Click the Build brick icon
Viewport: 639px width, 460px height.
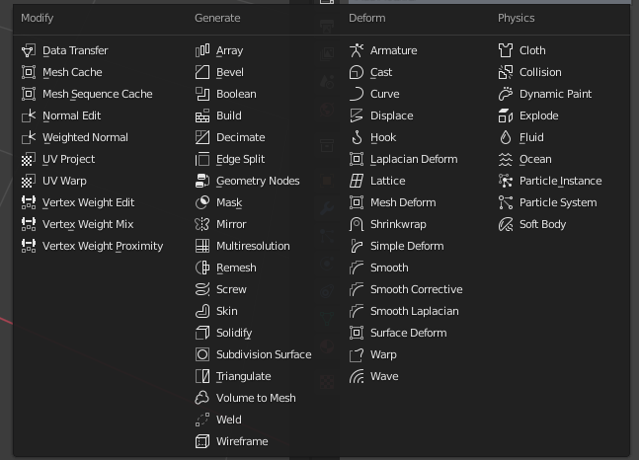click(x=202, y=115)
